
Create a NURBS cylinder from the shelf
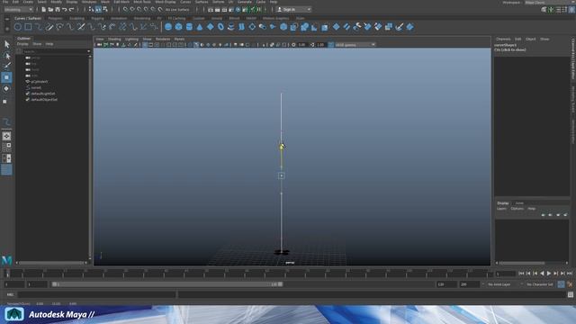(189, 27)
